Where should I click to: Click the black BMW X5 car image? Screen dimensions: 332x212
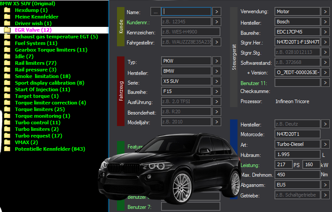170,169
